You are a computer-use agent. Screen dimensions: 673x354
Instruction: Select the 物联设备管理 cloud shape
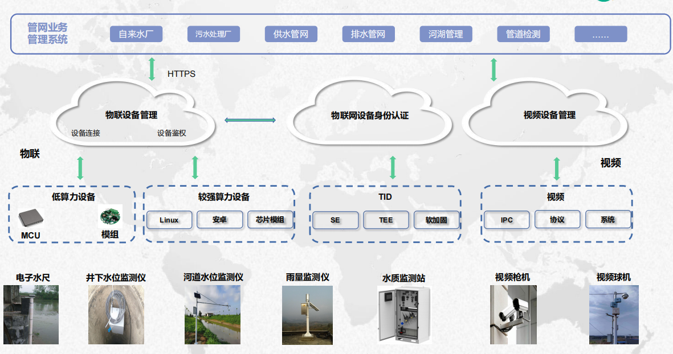[x=131, y=114]
